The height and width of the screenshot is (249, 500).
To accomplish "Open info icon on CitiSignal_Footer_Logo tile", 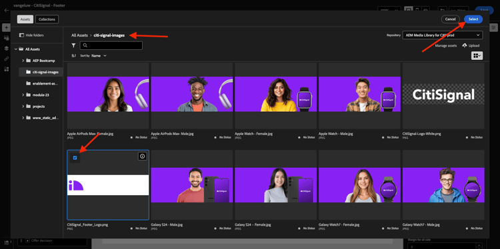I will tap(142, 156).
